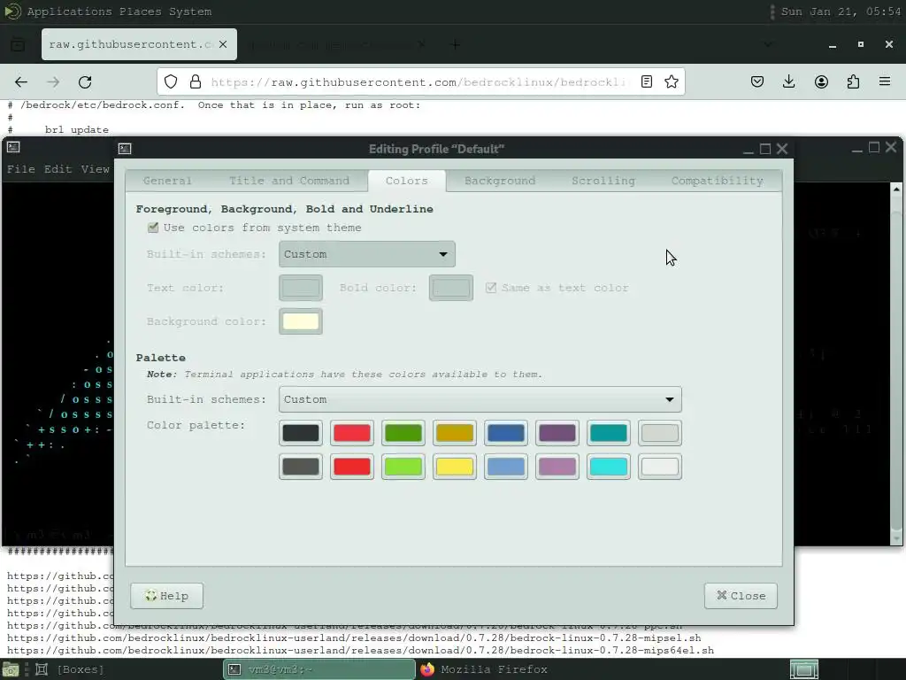Edit the mustard yellow palette color
This screenshot has width=906, height=680.
click(x=455, y=433)
